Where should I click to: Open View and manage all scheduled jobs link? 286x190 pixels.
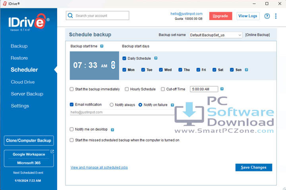coord(99,167)
